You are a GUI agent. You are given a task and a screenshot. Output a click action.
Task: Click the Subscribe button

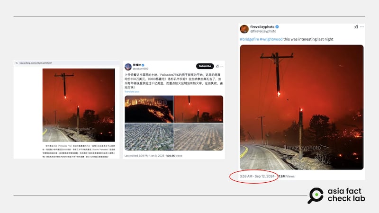click(205, 66)
